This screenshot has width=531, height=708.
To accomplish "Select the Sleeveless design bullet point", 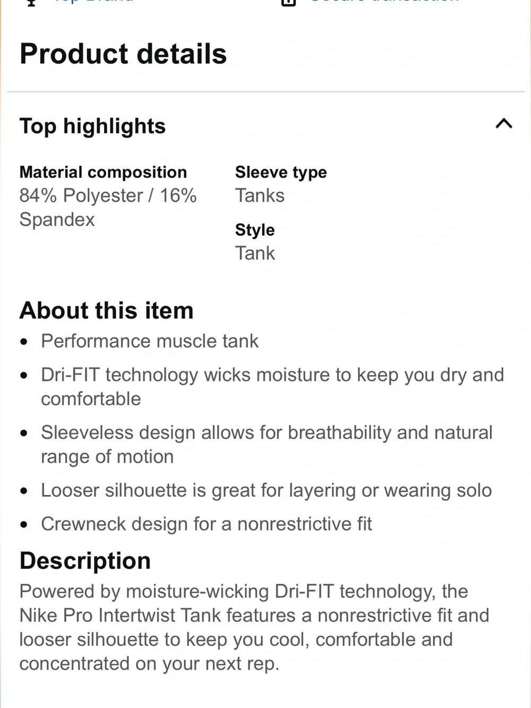I will (267, 445).
